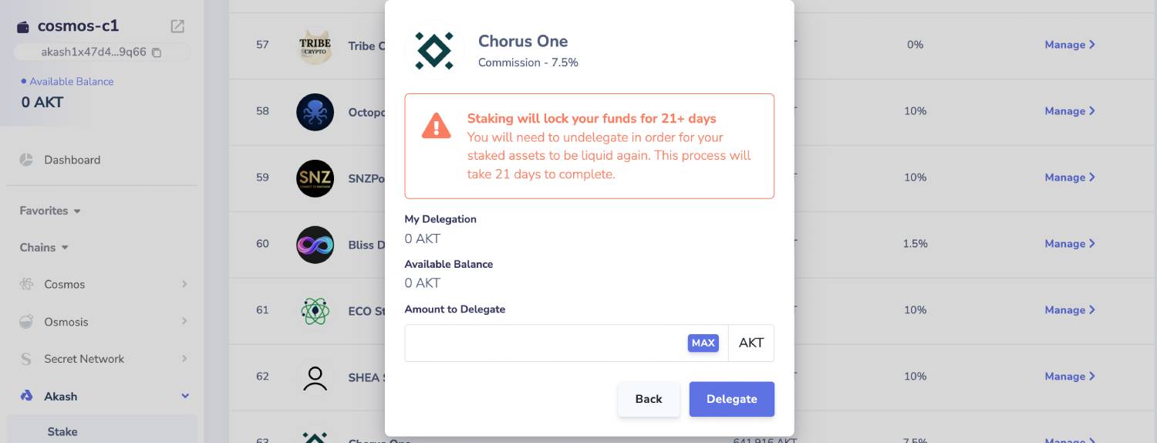Select Stake under Akash

(62, 431)
